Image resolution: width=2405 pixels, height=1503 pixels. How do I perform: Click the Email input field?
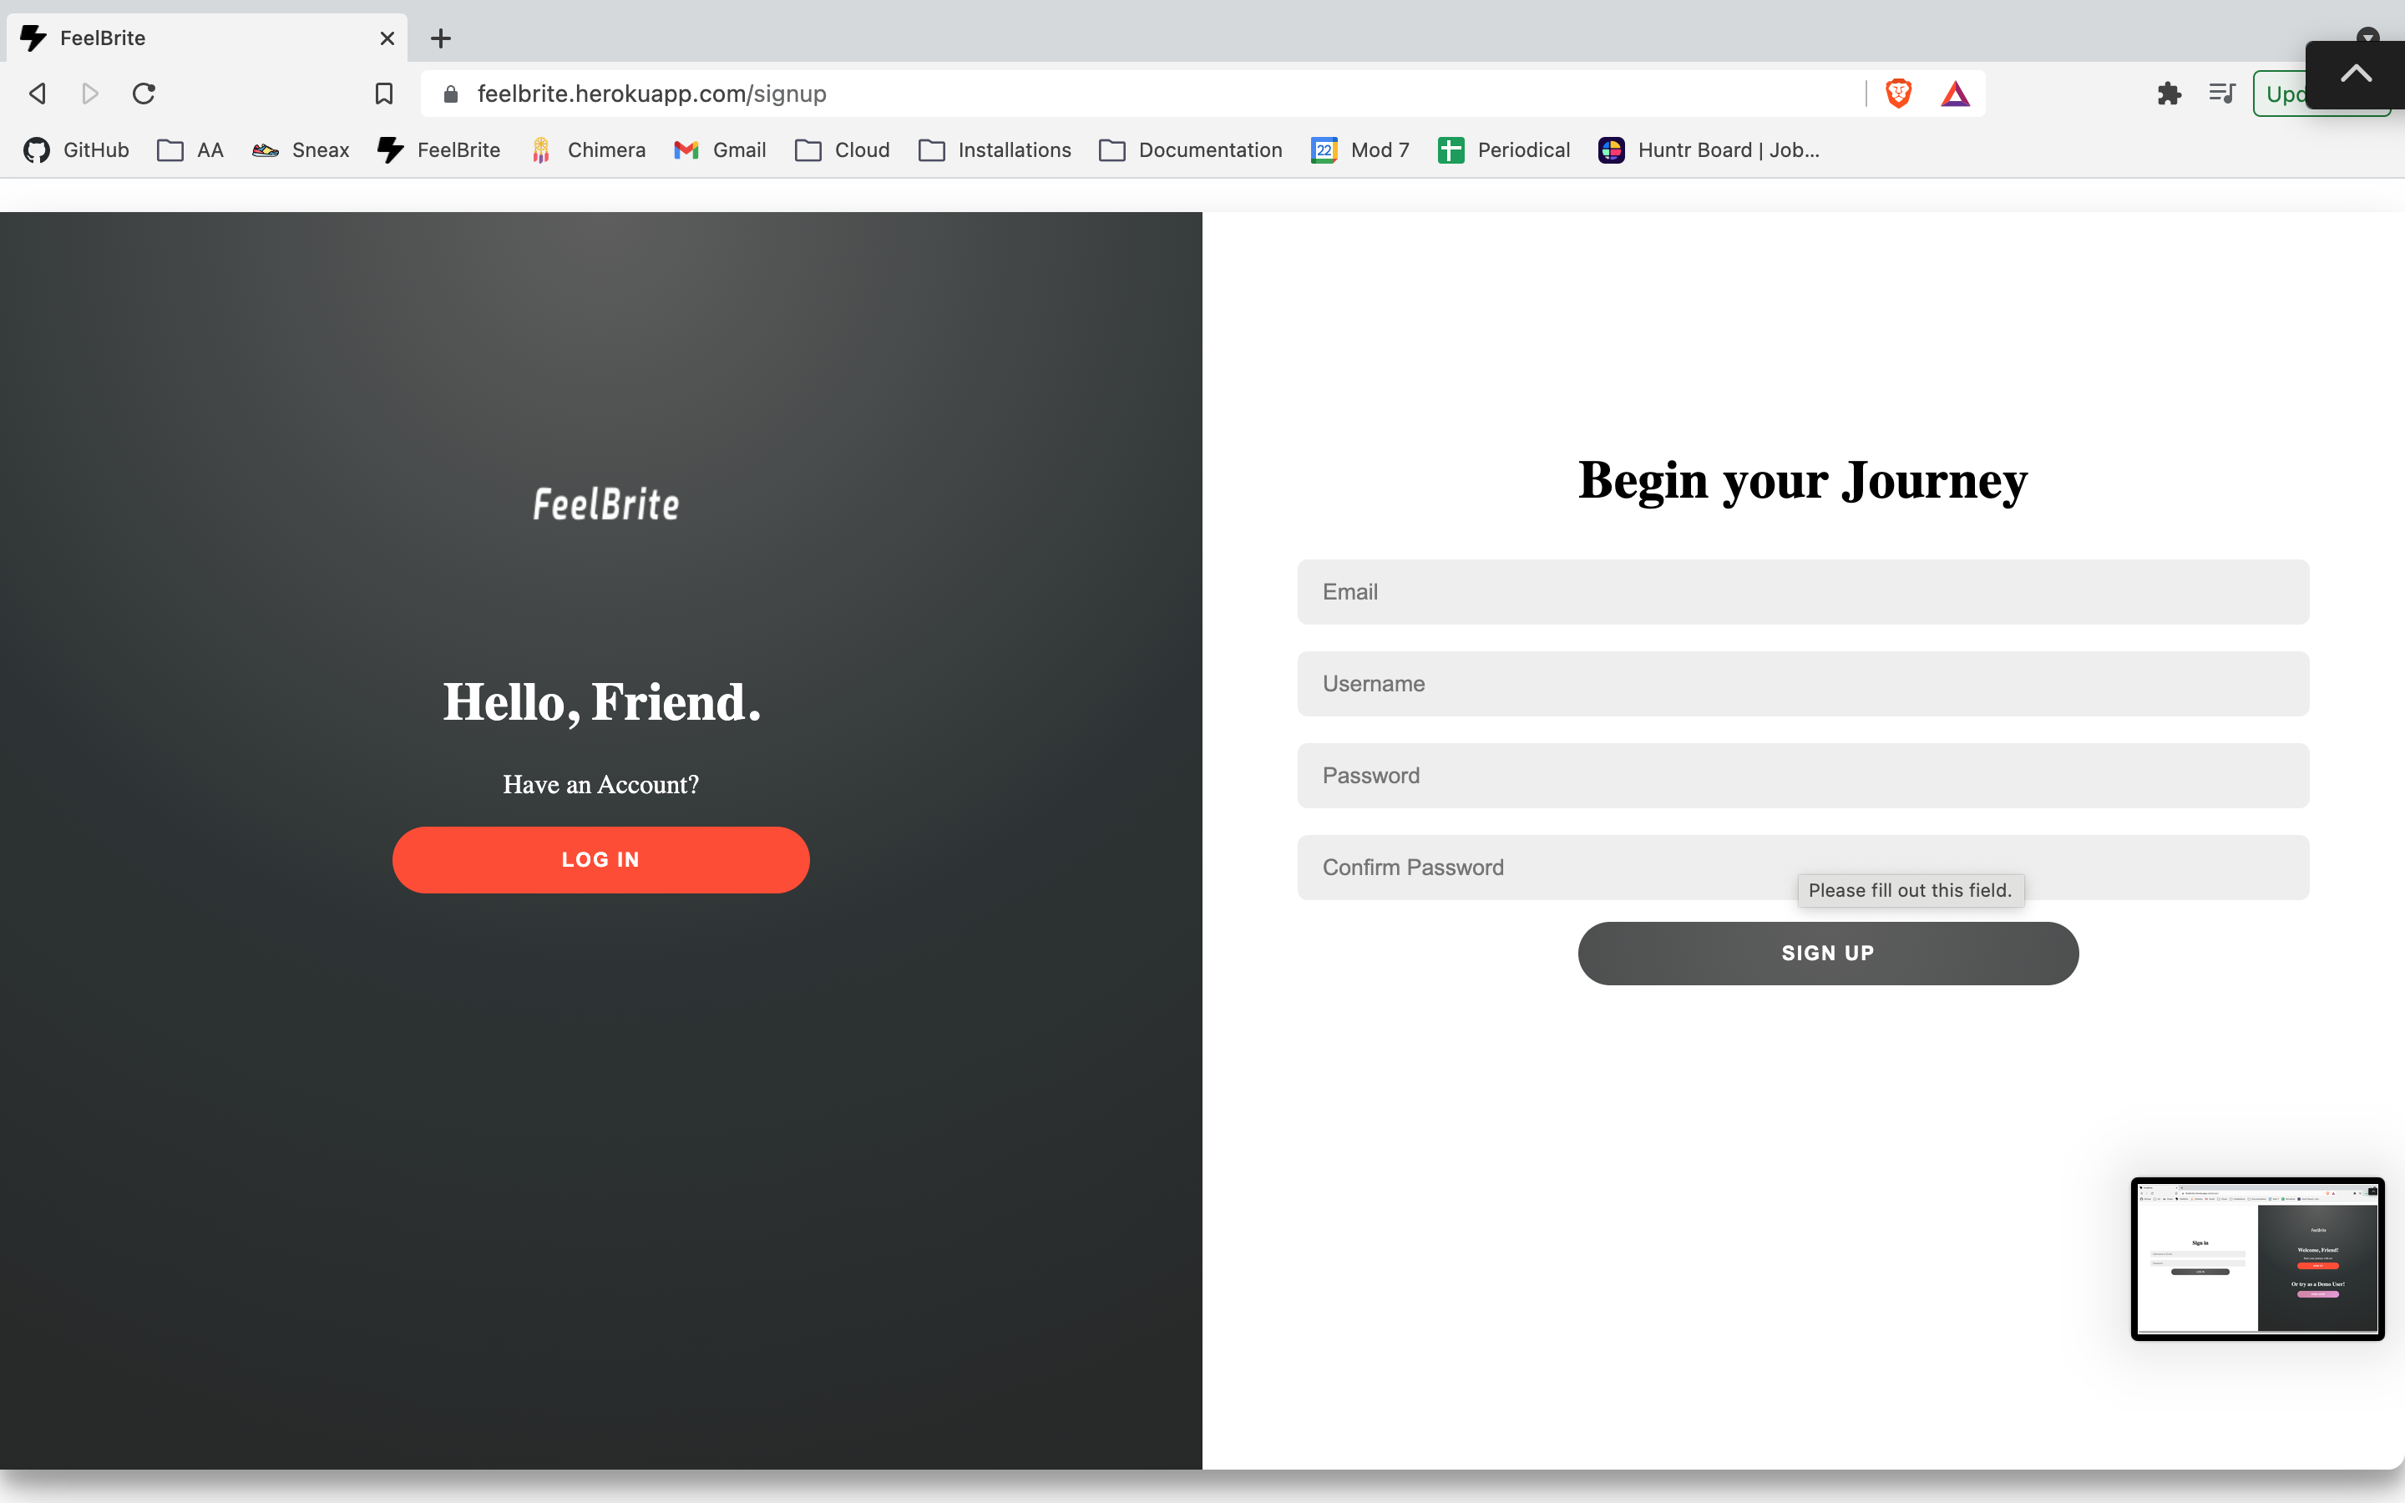point(1803,591)
